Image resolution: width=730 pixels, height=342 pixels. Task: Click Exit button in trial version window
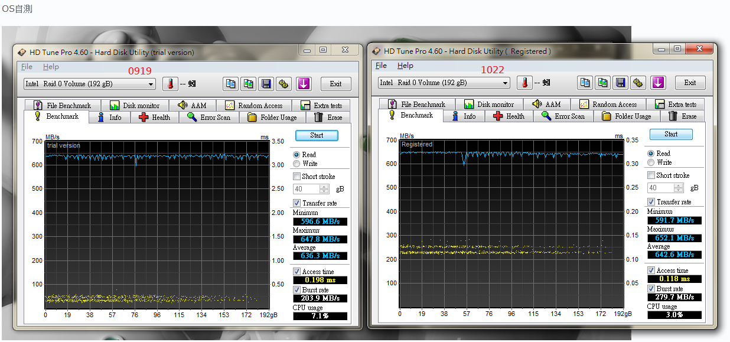pos(336,84)
